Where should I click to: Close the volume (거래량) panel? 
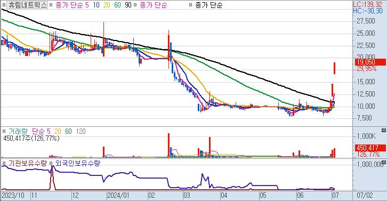(x=384, y=130)
